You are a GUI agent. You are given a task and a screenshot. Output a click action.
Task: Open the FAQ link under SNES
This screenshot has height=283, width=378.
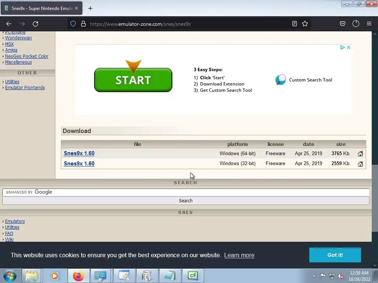point(9,233)
